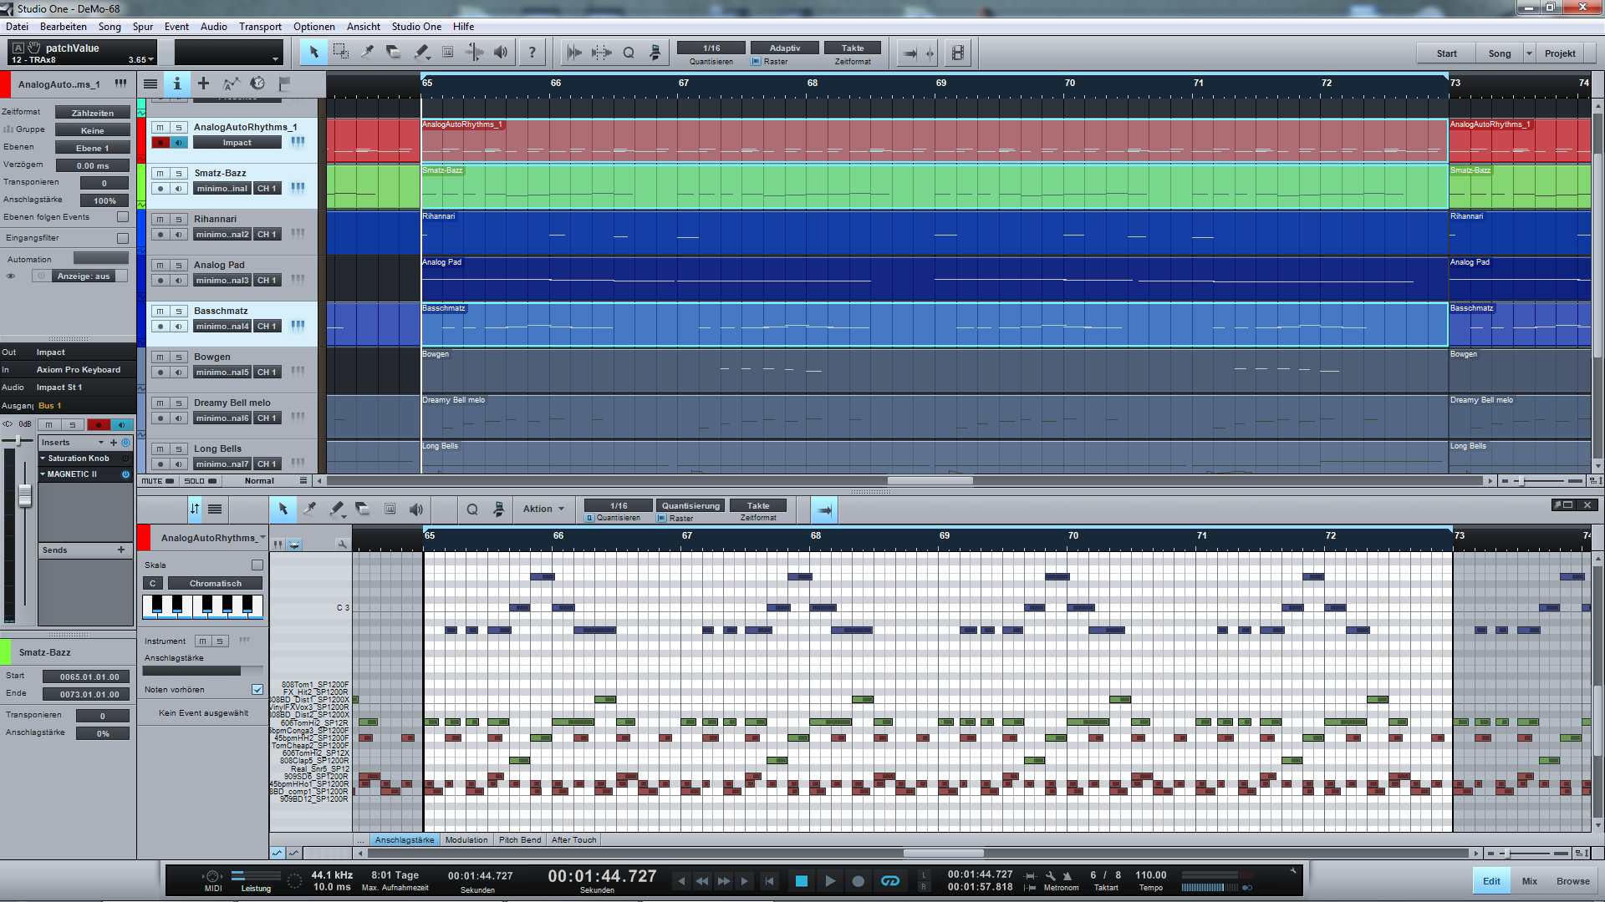
Task: Toggle the Skala checkbox
Action: coord(257,565)
